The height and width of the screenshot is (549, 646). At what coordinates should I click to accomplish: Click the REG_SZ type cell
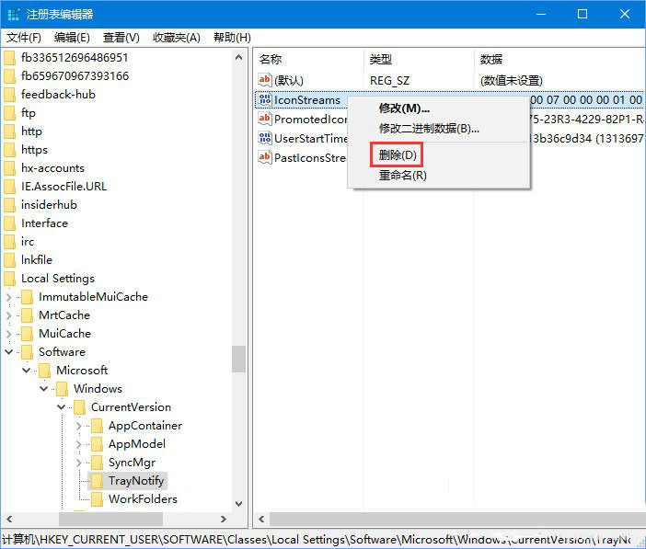tap(390, 81)
